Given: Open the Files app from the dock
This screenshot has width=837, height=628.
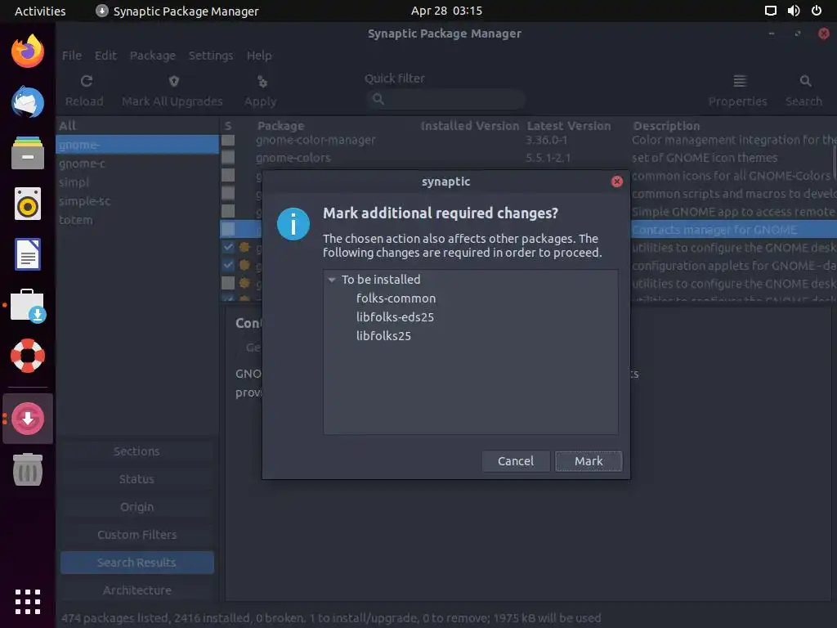Looking at the screenshot, I should click(x=28, y=153).
